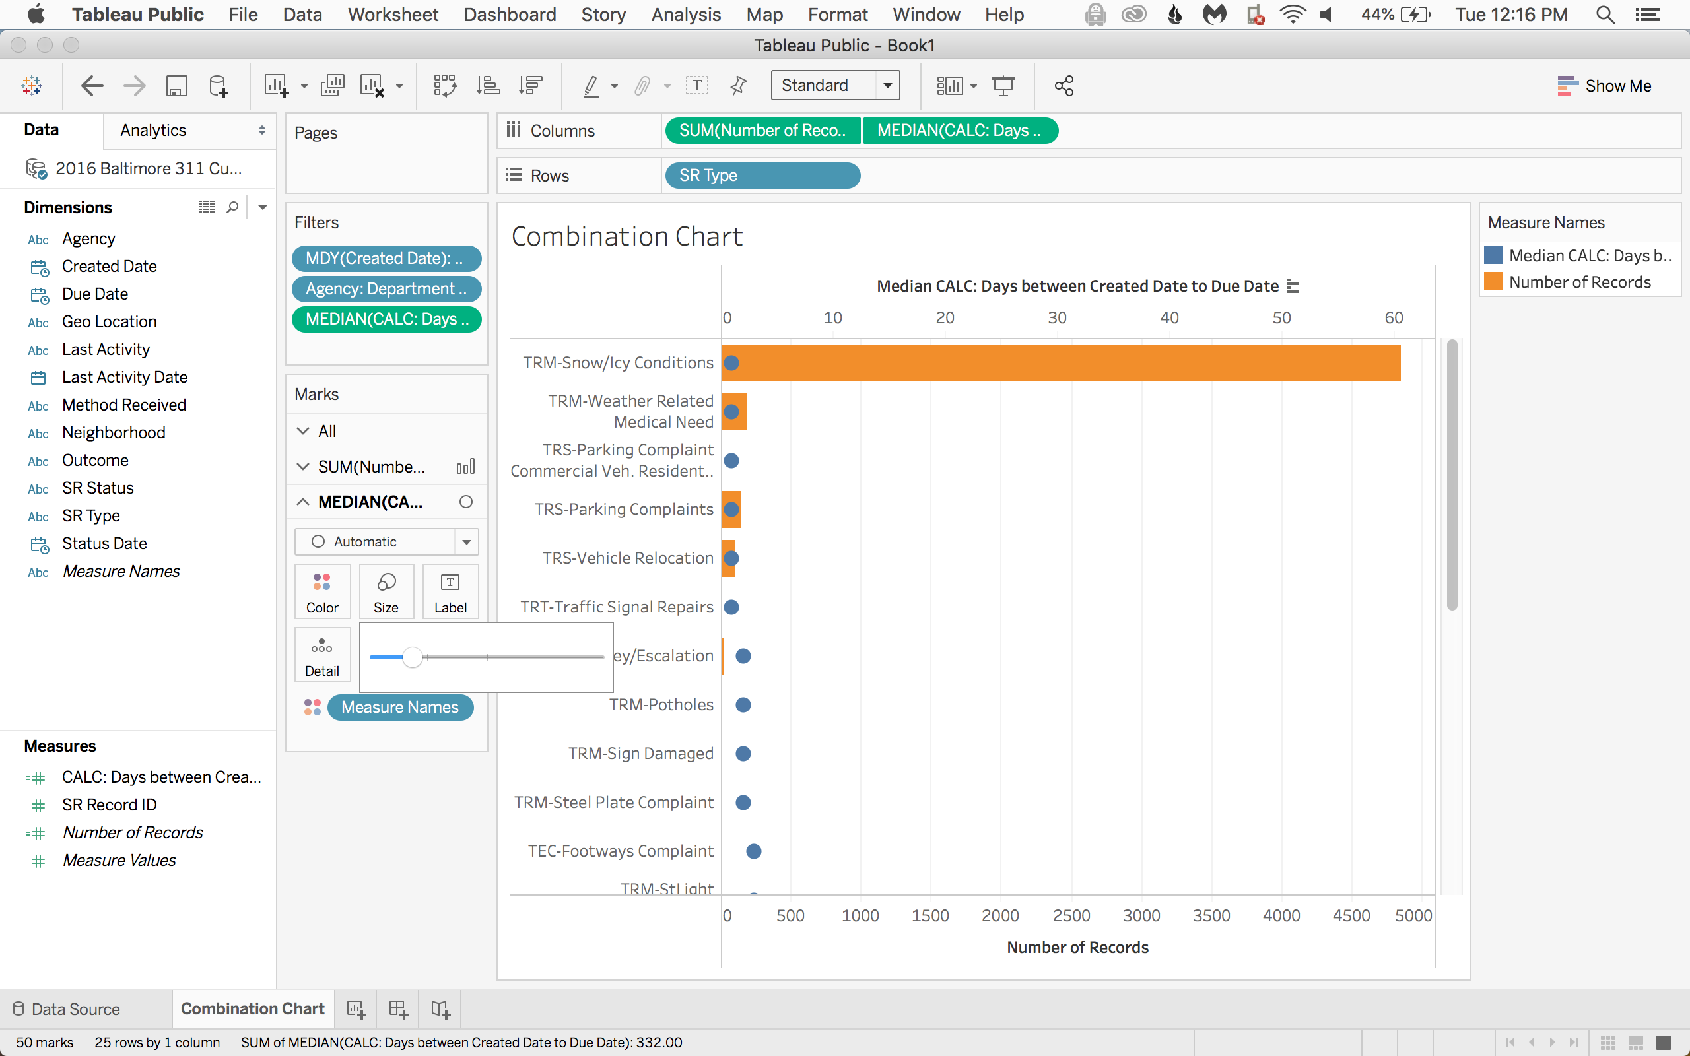Click the group members paperclip icon

point(642,86)
